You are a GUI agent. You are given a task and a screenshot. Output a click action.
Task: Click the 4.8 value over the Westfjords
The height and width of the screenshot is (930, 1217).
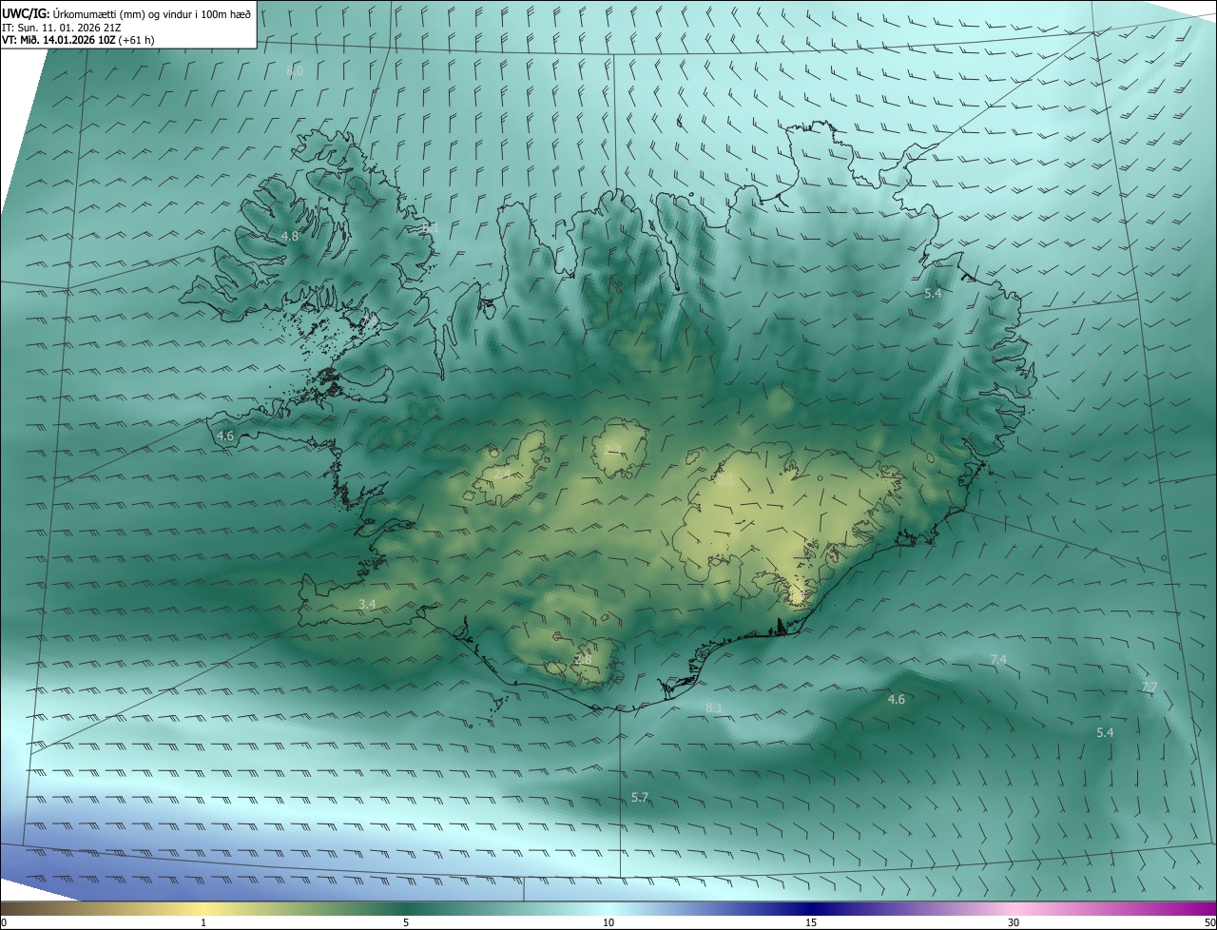pos(290,236)
